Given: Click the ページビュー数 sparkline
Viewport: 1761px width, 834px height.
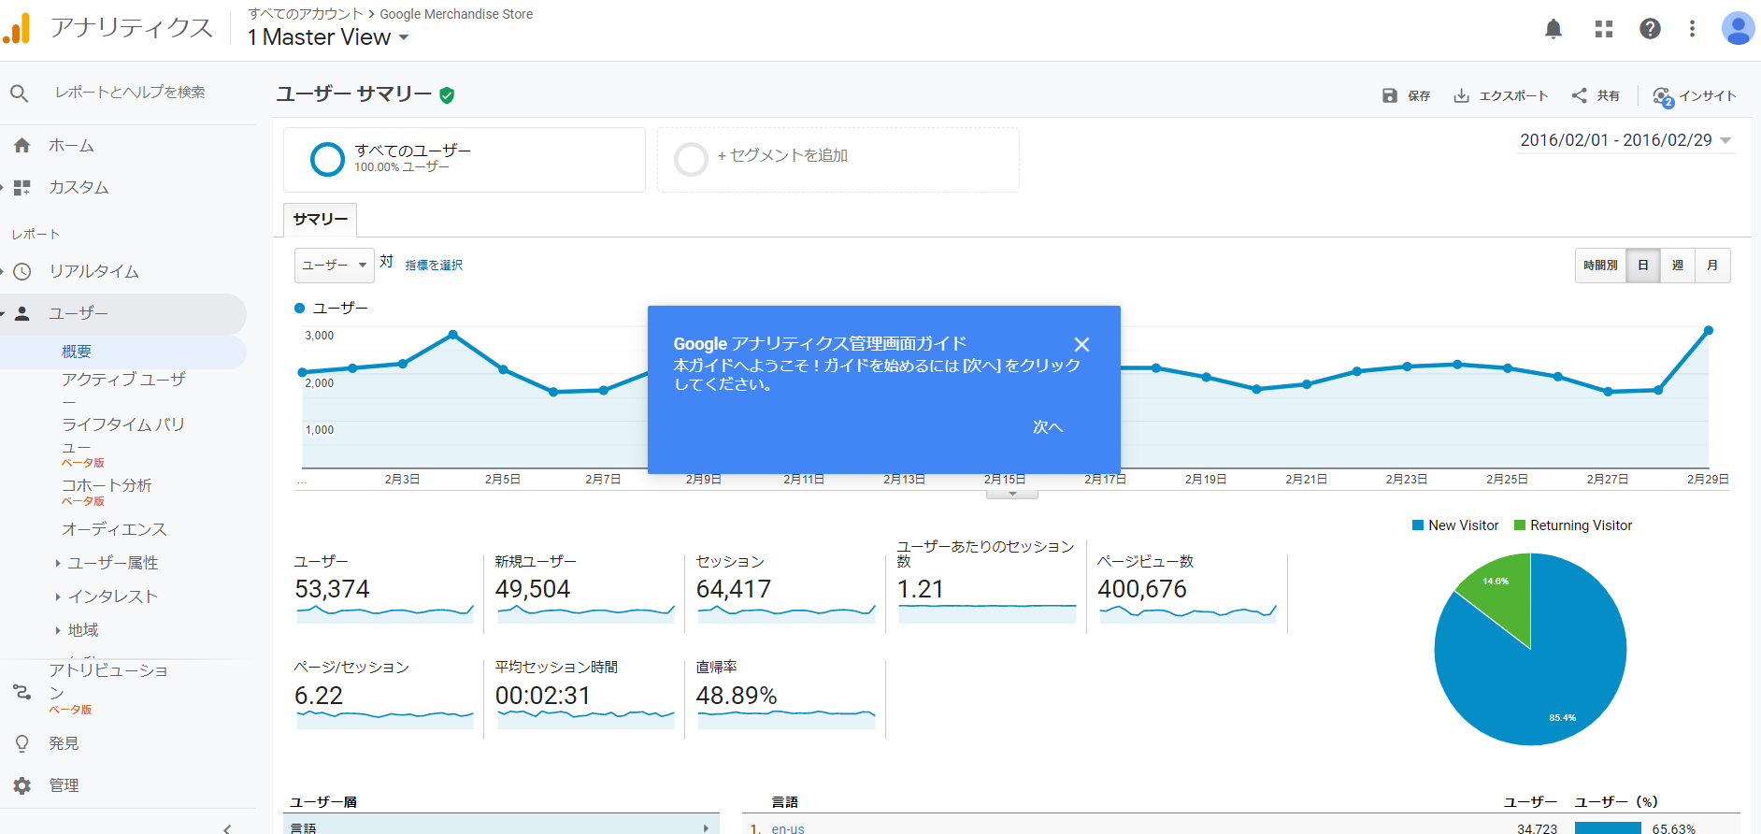Looking at the screenshot, I should coord(1188,613).
